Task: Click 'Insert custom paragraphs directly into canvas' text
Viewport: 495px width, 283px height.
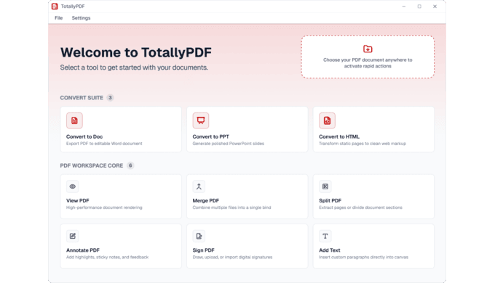Action: (x=363, y=257)
